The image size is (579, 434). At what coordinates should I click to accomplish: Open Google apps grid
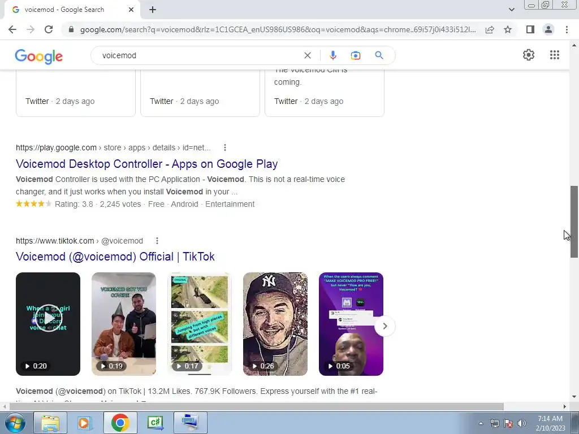(x=554, y=55)
